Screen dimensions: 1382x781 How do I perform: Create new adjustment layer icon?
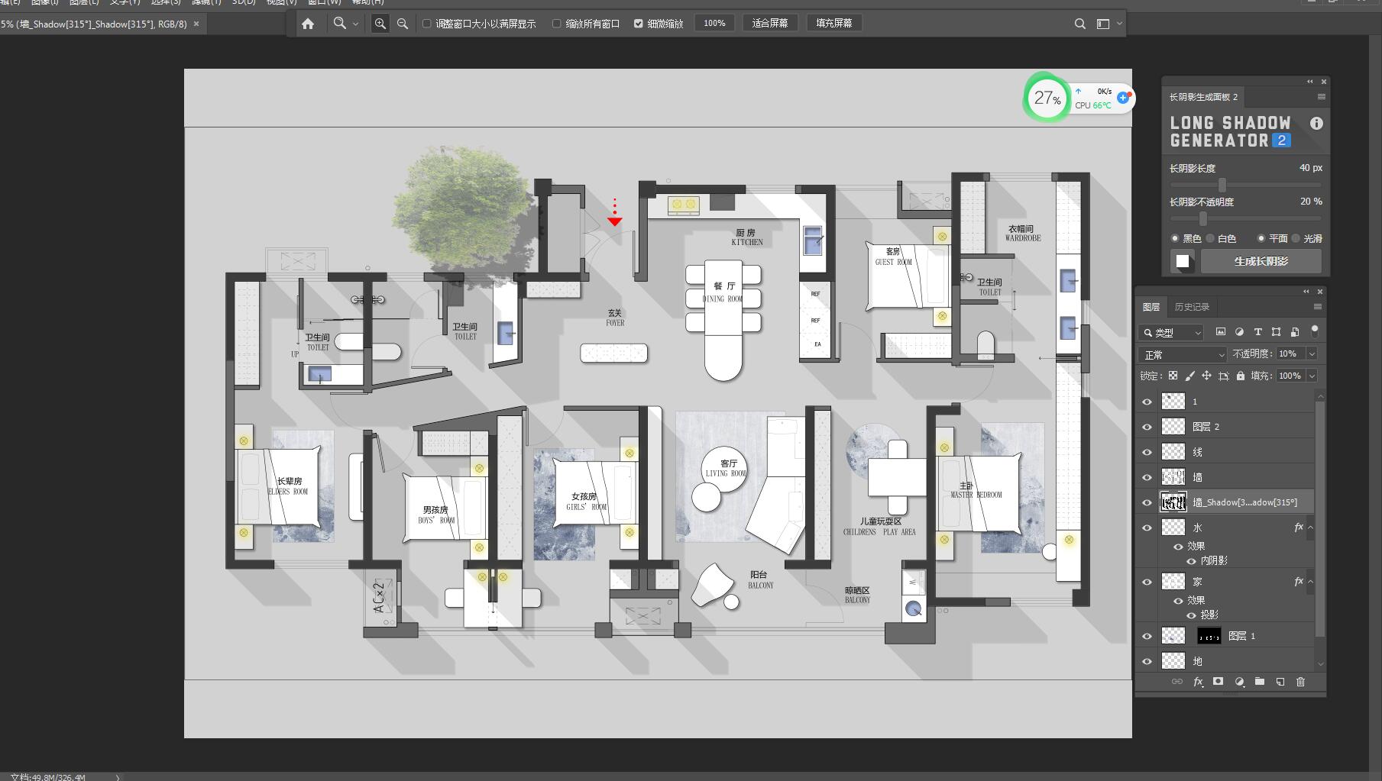pos(1239,682)
